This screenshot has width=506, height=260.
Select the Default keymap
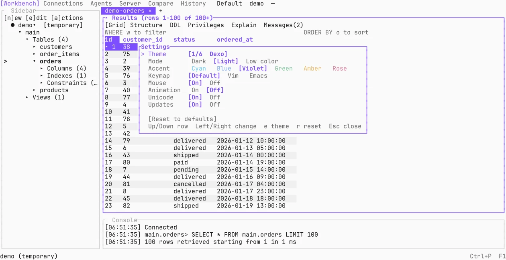(204, 76)
